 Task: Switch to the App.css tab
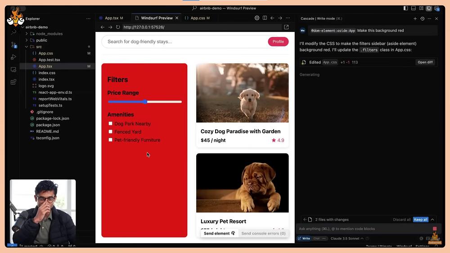click(x=197, y=18)
